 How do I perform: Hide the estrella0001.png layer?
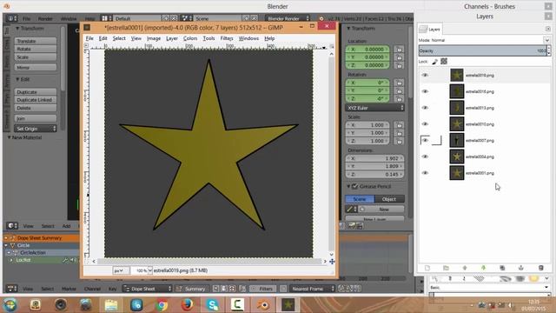point(425,173)
